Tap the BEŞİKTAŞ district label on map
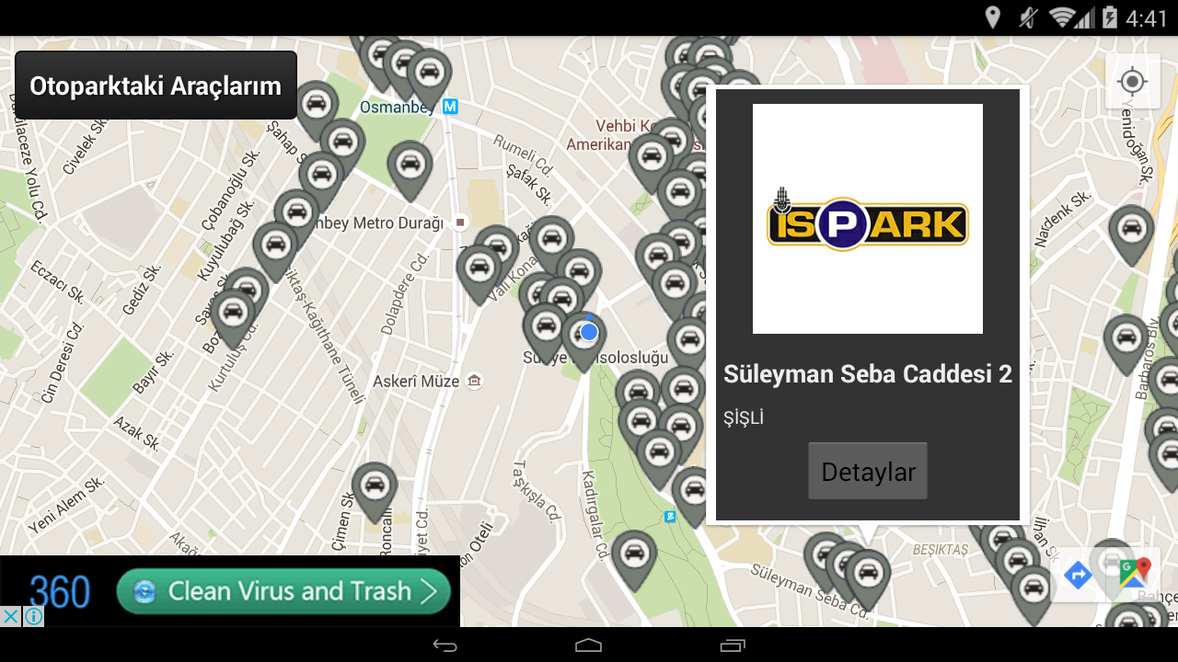This screenshot has width=1178, height=662. [940, 550]
